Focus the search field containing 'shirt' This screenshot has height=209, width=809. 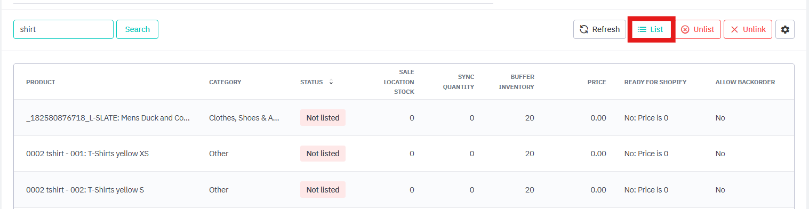click(x=63, y=29)
